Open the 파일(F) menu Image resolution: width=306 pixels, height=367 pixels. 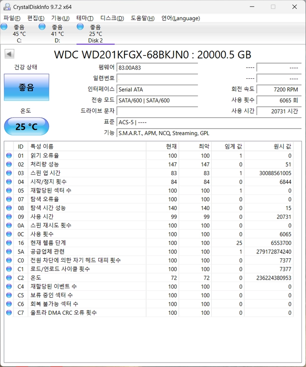[12, 18]
